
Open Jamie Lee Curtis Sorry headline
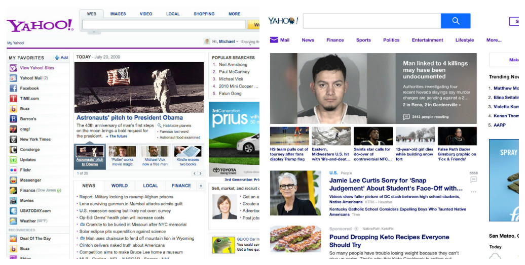(396, 185)
